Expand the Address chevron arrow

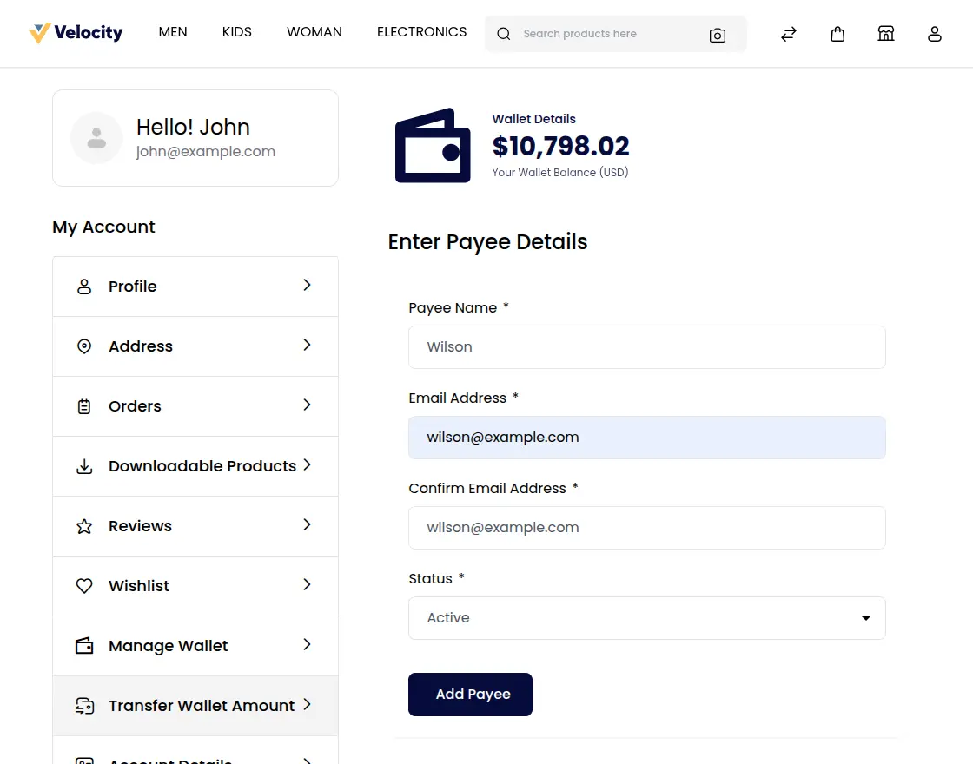307,346
